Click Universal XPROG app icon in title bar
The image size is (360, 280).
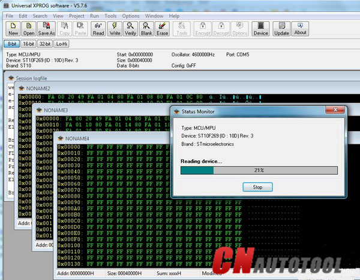(6, 6)
